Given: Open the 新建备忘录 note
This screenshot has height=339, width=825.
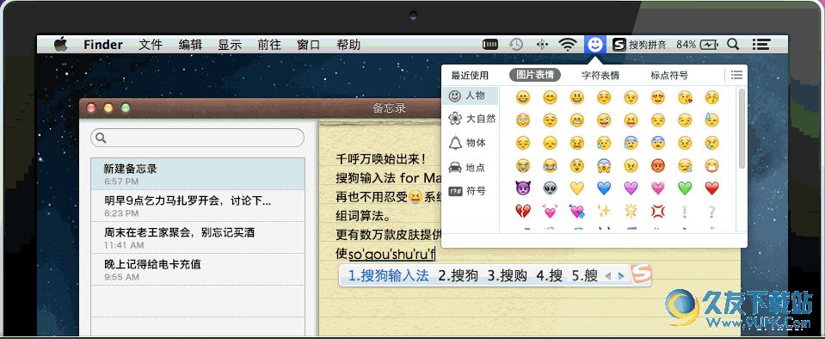Looking at the screenshot, I should pos(198,174).
